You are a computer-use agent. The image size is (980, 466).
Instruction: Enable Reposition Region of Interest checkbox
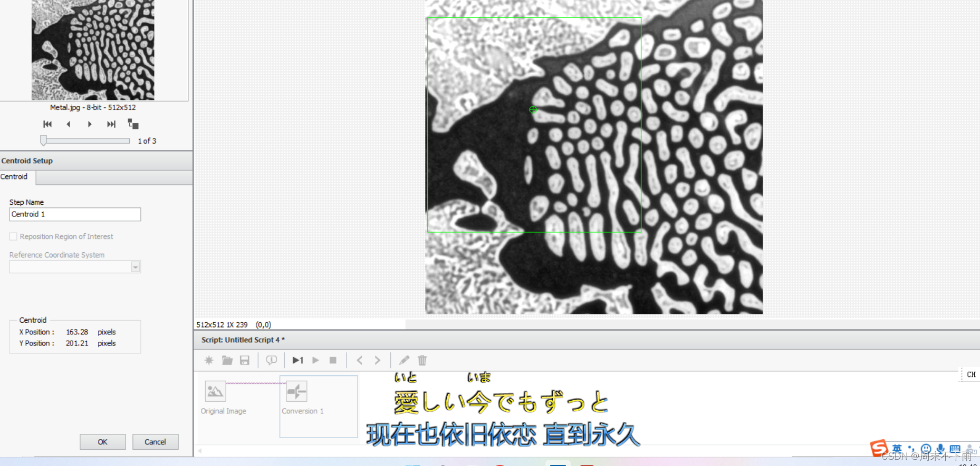pyautogui.click(x=13, y=236)
